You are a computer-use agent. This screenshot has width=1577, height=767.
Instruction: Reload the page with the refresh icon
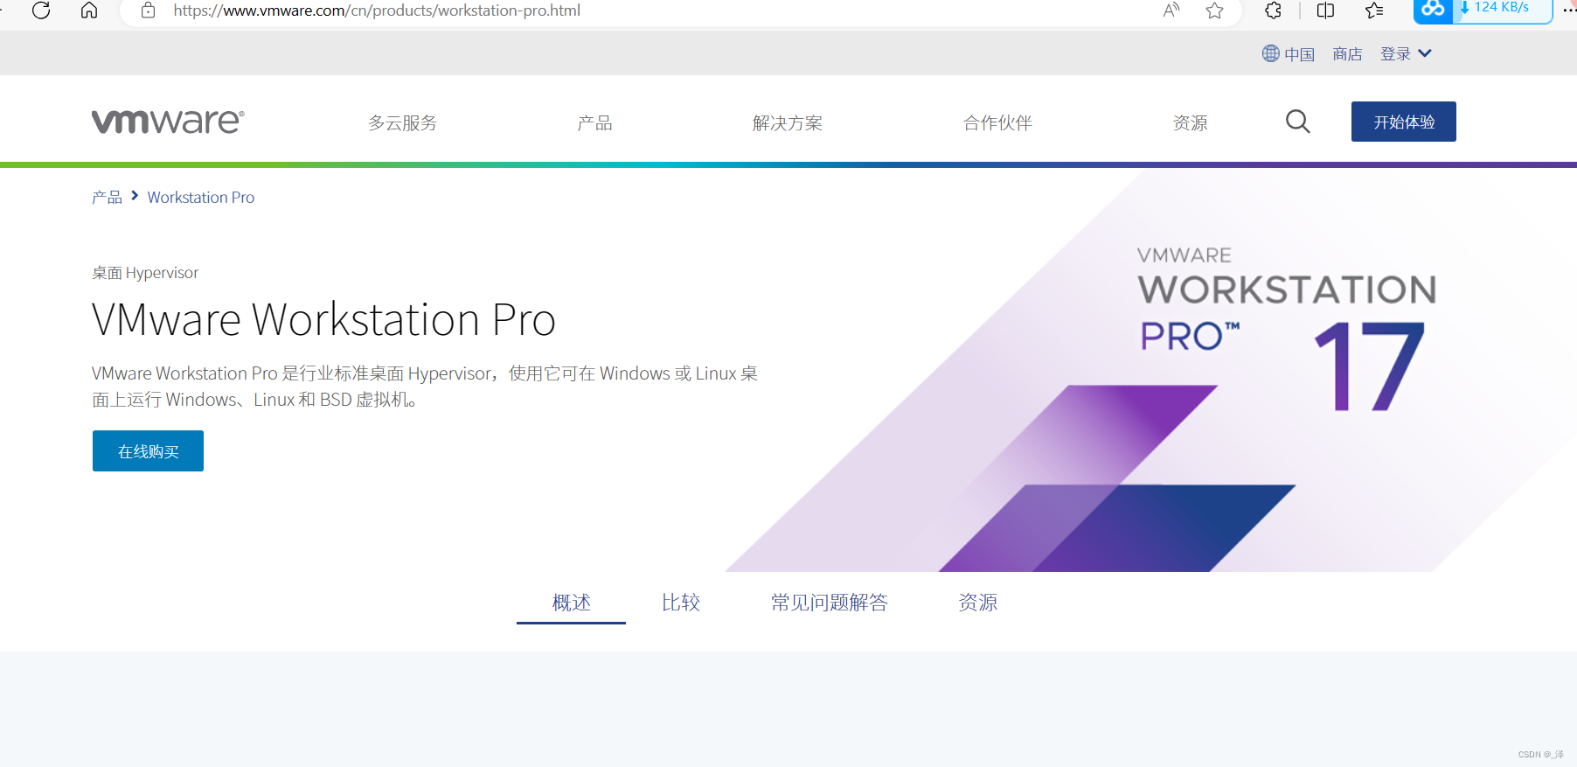click(x=41, y=10)
